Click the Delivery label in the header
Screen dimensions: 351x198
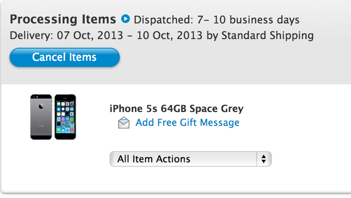click(x=31, y=36)
